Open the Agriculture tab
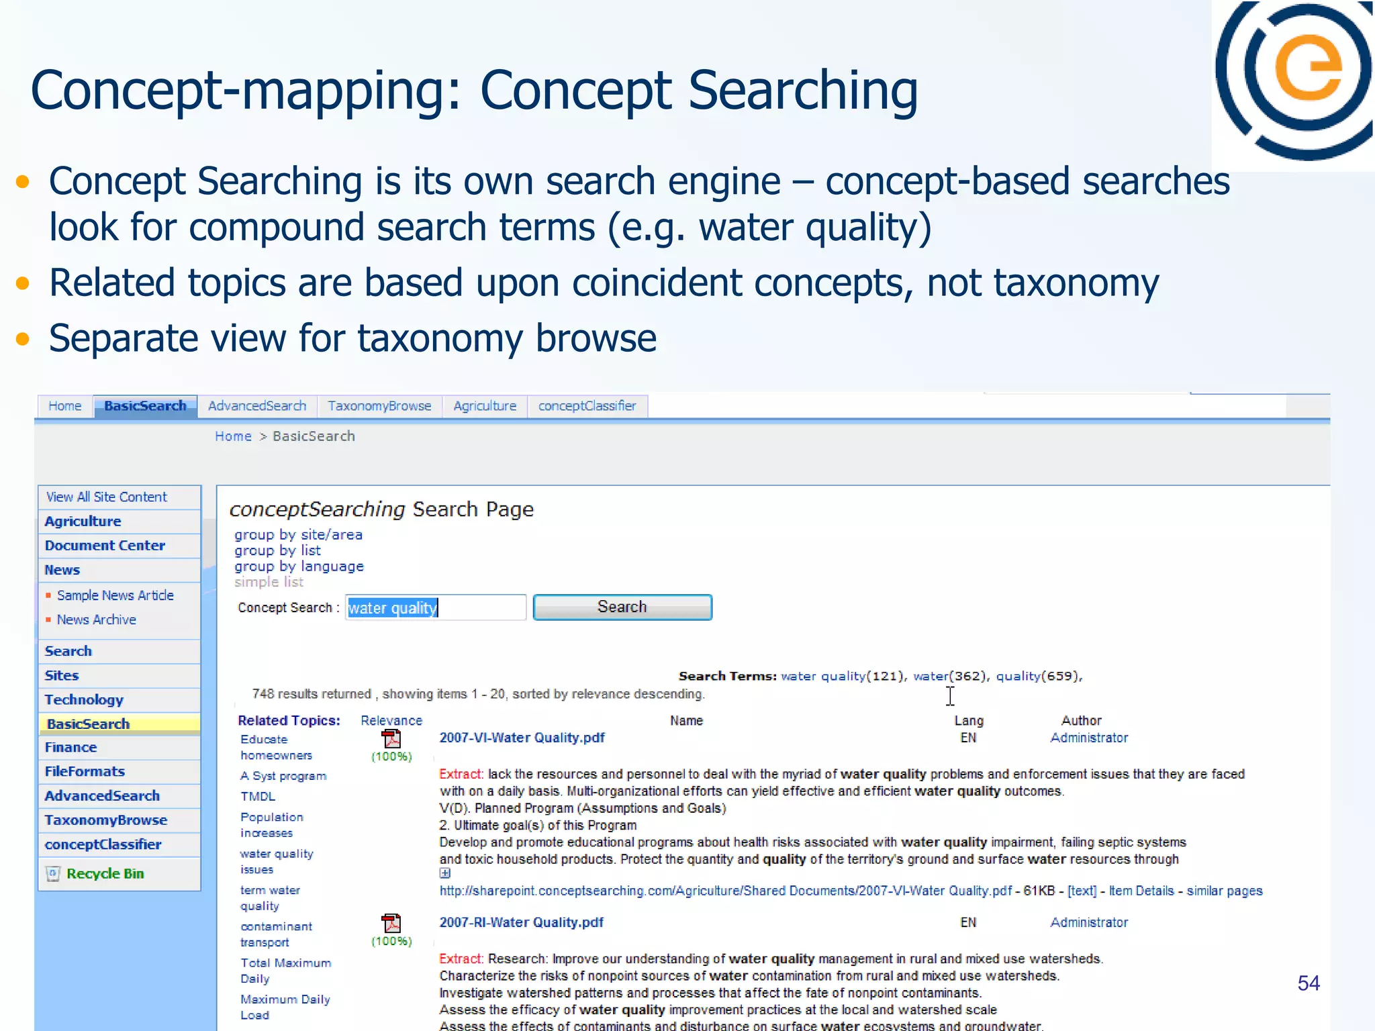The image size is (1375, 1031). point(485,406)
